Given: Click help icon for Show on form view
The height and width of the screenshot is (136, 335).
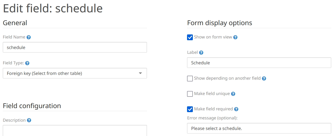Looking at the screenshot, I should click(x=235, y=37).
